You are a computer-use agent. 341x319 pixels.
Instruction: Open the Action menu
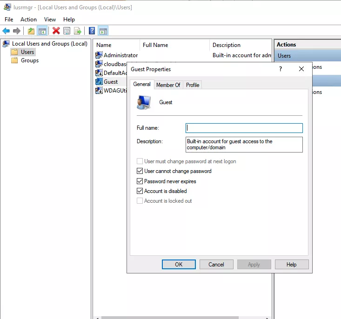point(28,20)
